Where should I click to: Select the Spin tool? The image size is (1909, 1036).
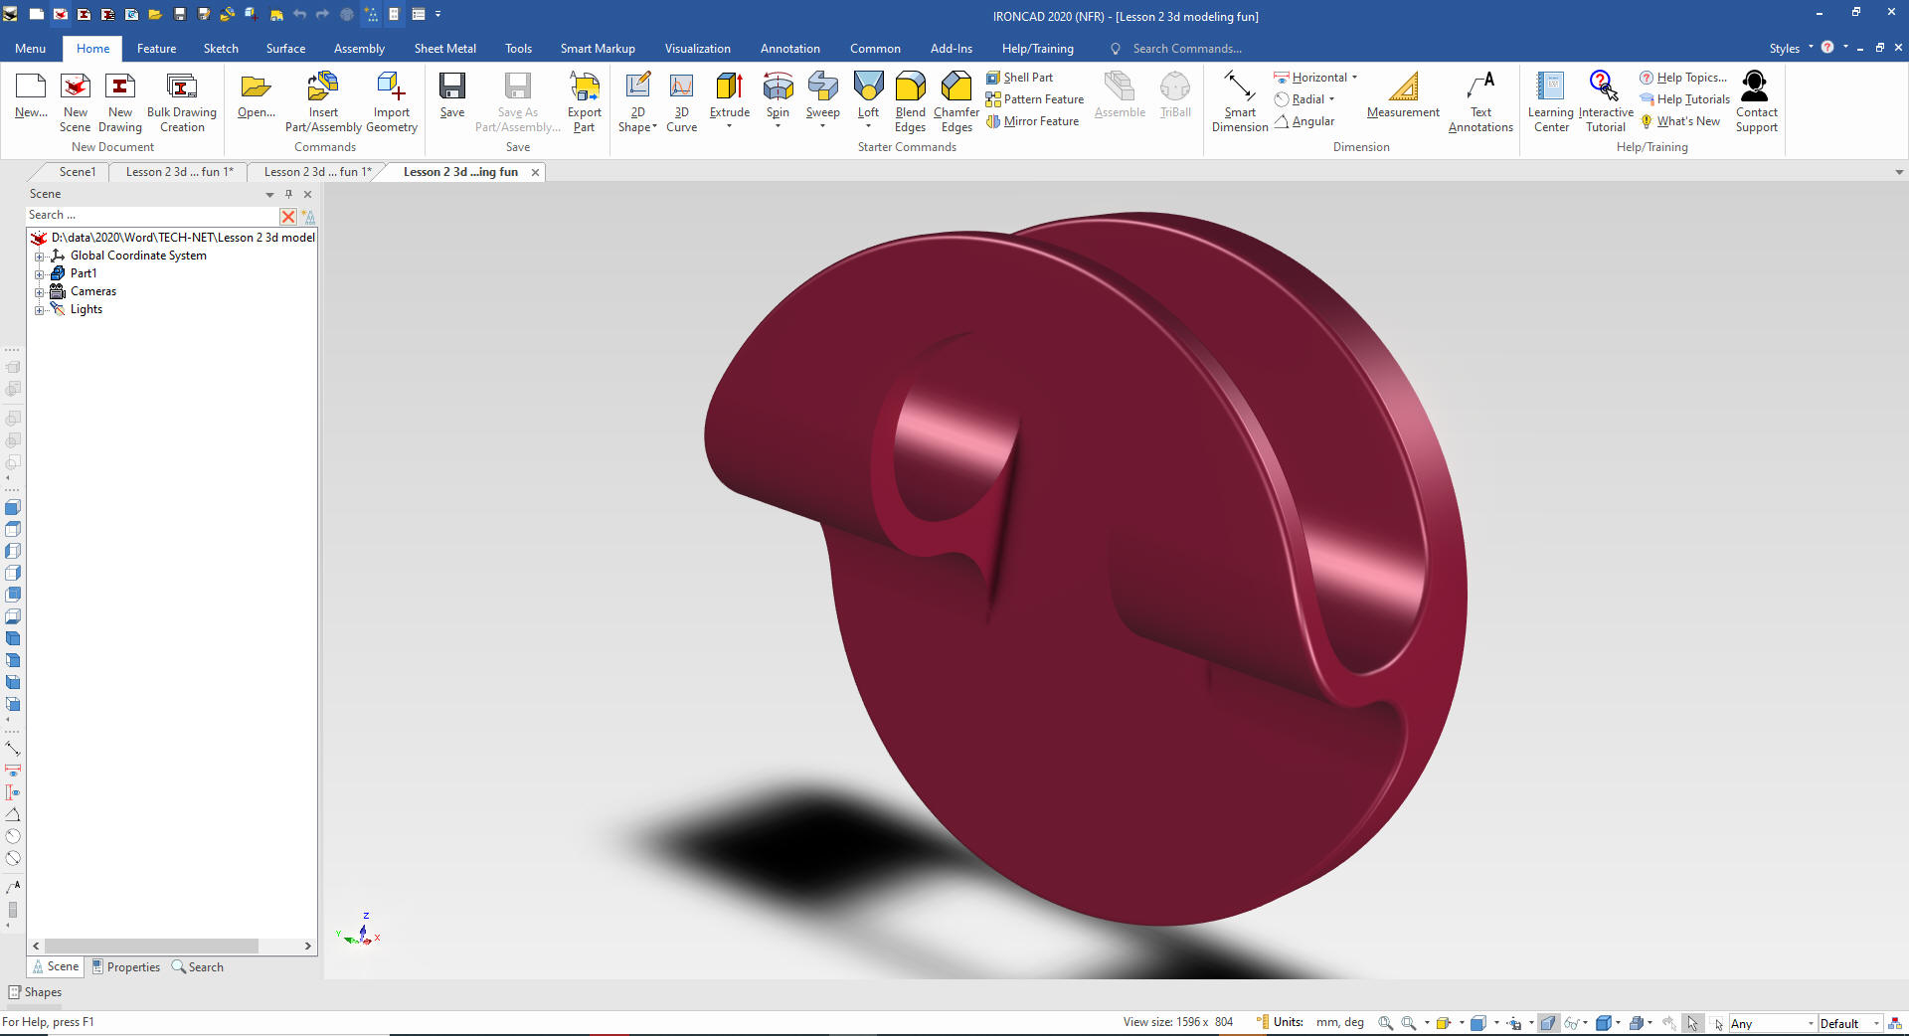(778, 89)
